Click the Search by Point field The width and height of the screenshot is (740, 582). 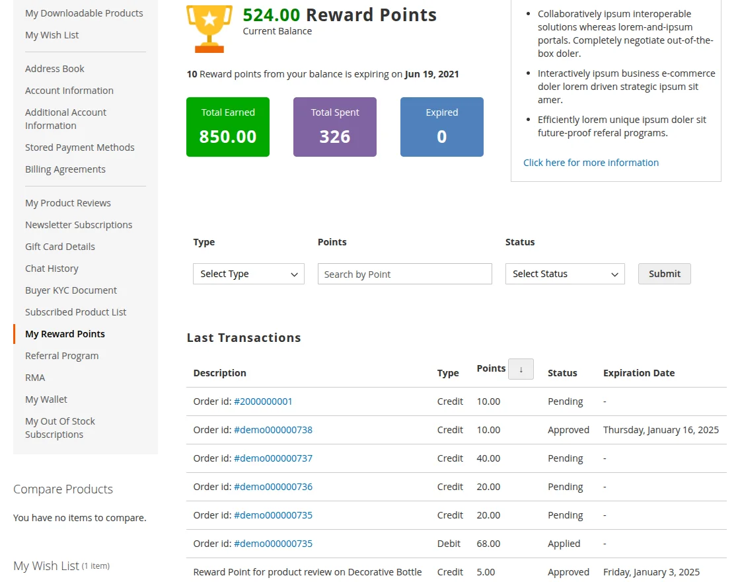[404, 273]
